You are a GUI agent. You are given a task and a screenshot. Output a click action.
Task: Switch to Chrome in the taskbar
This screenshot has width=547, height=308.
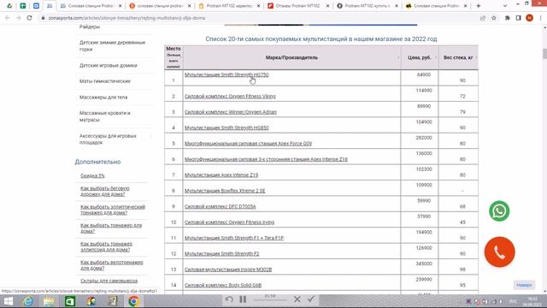tap(133, 301)
